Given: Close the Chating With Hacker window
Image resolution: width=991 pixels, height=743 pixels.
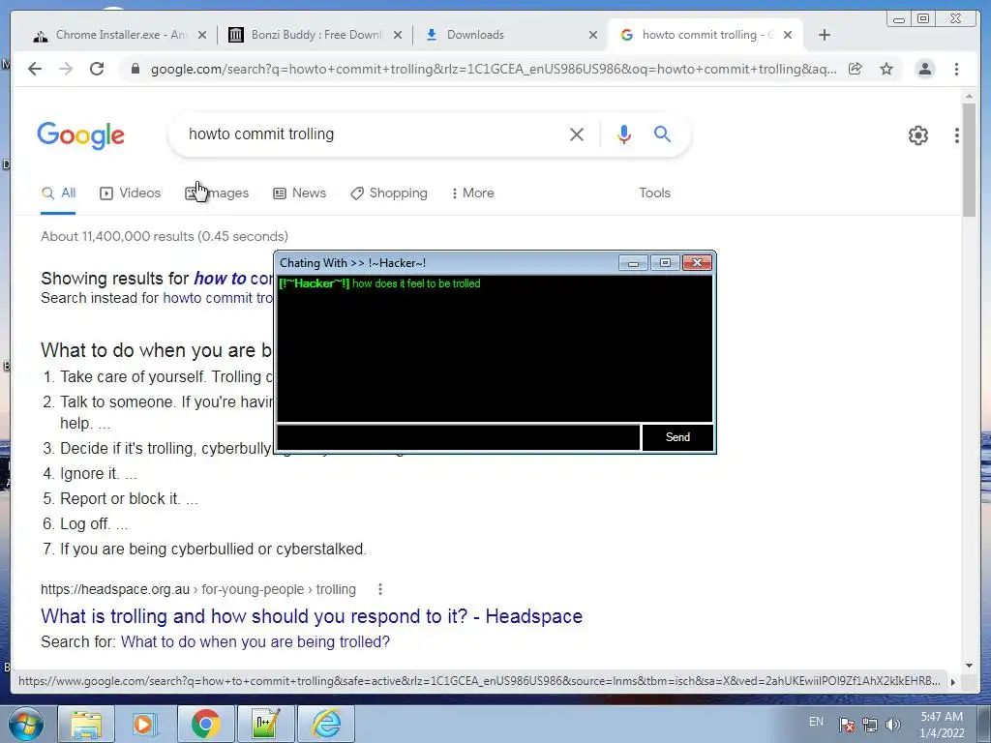Looking at the screenshot, I should 697,262.
